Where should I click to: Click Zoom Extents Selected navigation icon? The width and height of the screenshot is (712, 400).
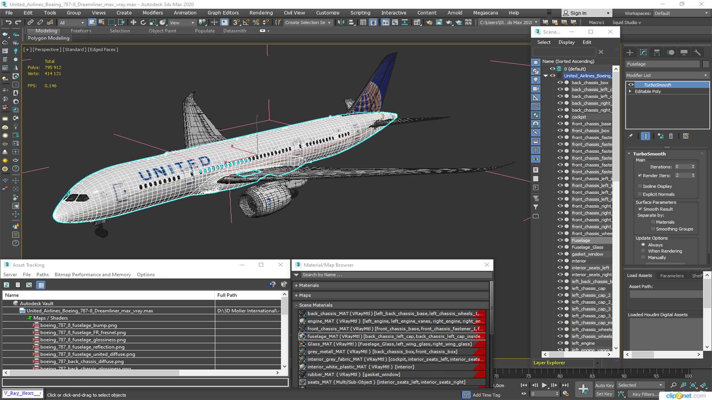693,385
